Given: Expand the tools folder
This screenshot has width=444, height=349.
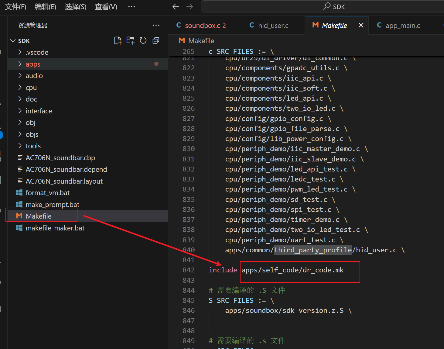Looking at the screenshot, I should 20,146.
